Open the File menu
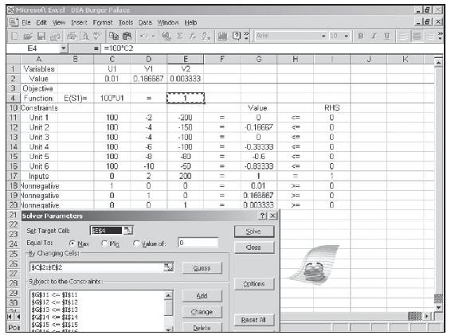The height and width of the screenshot is (335, 451). click(26, 22)
